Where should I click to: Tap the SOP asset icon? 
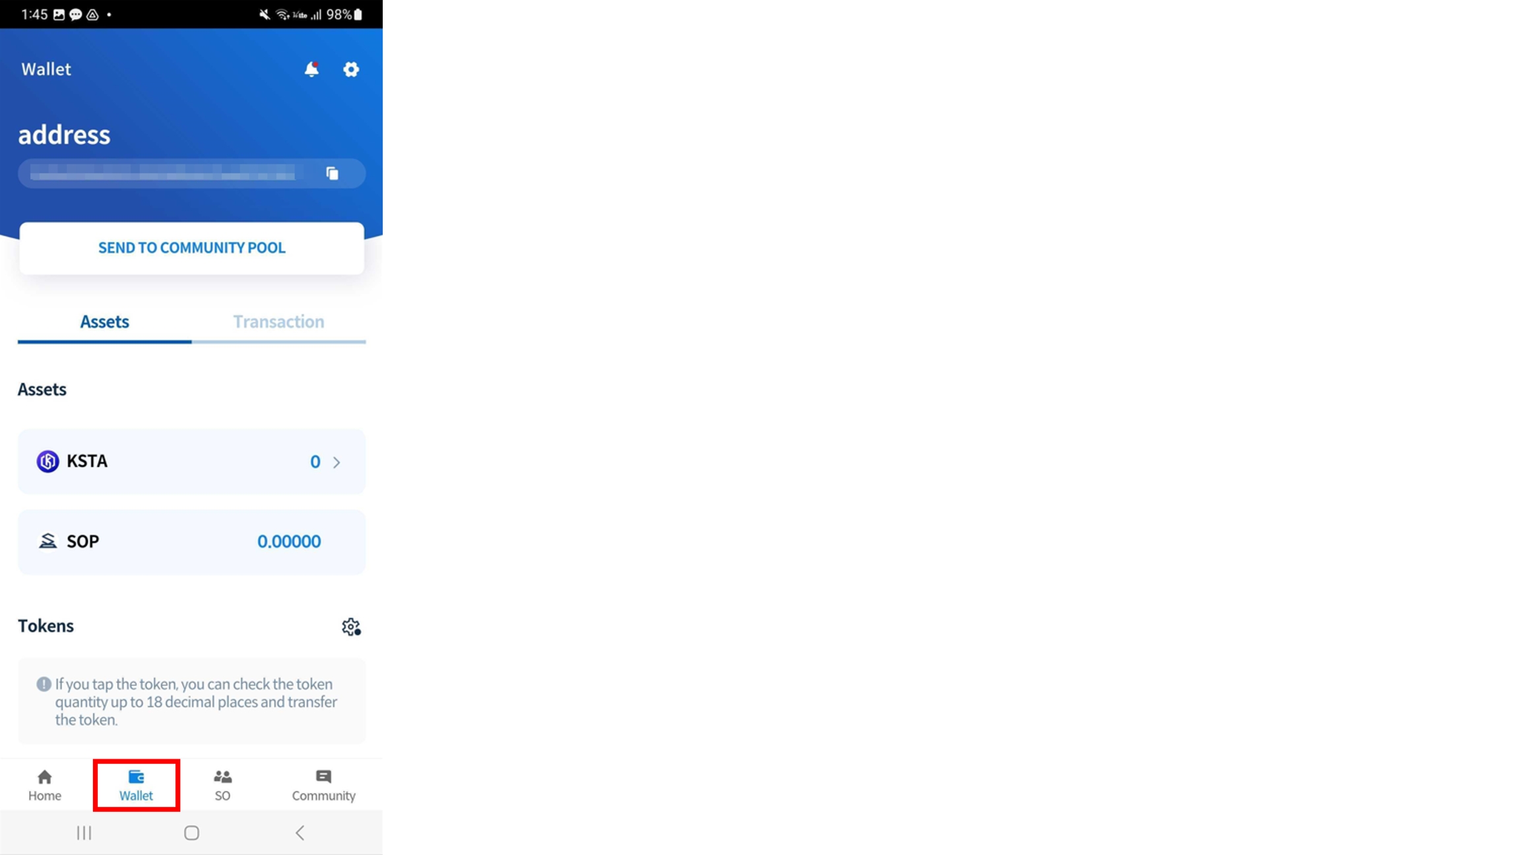[x=47, y=541]
